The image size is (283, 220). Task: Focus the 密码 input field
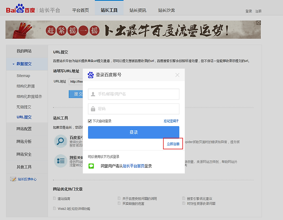point(134,109)
